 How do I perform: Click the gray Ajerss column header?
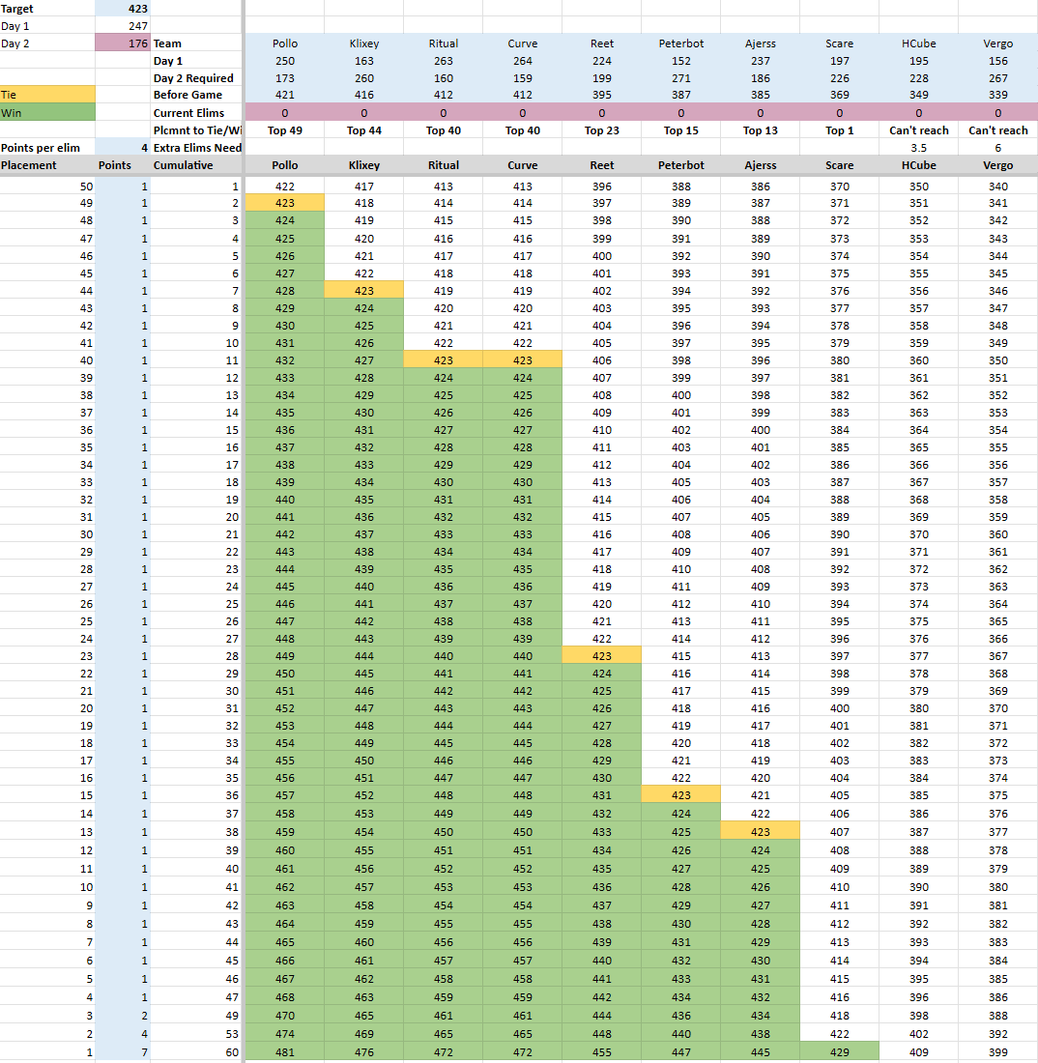click(x=760, y=165)
